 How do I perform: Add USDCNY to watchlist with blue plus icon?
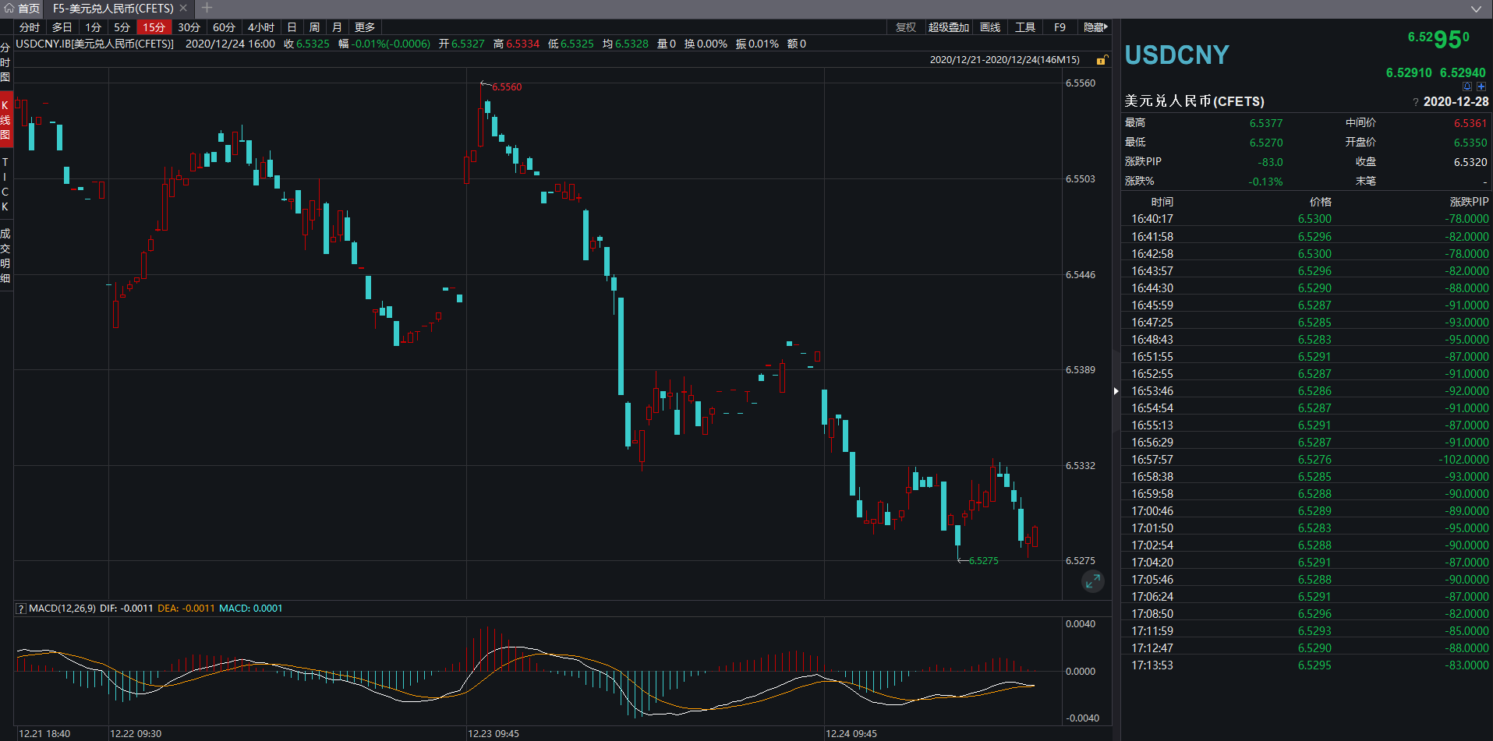1481,86
